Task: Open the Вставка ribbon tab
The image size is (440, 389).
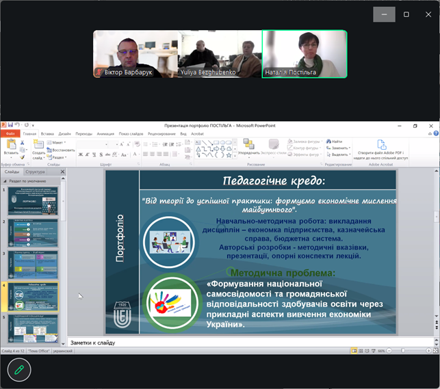Action: (x=47, y=134)
